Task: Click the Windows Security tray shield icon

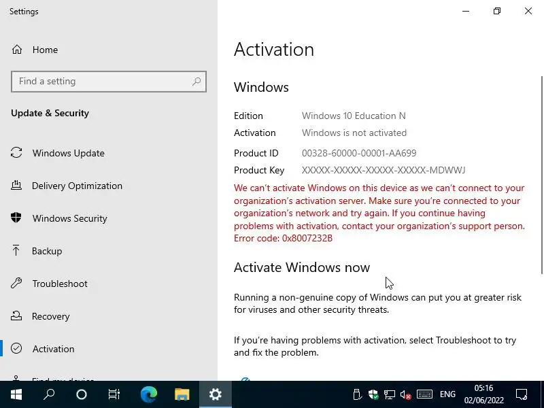Action: point(373,394)
